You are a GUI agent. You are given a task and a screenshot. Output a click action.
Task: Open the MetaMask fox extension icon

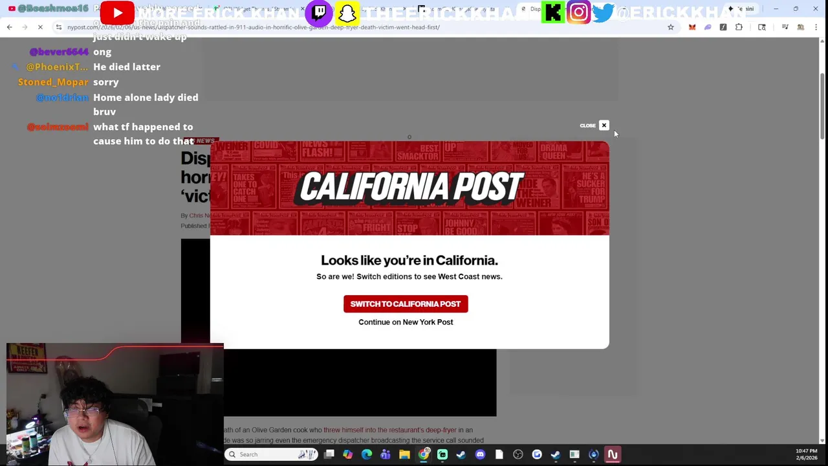(x=692, y=27)
